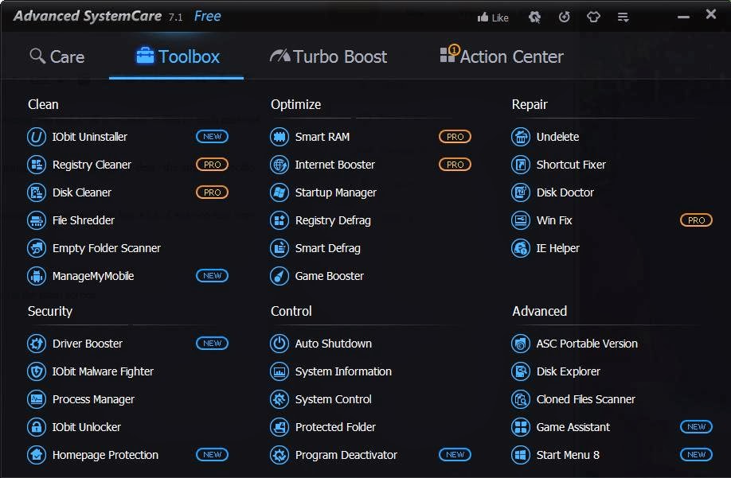Click the Auto Shutdown power icon

click(279, 344)
